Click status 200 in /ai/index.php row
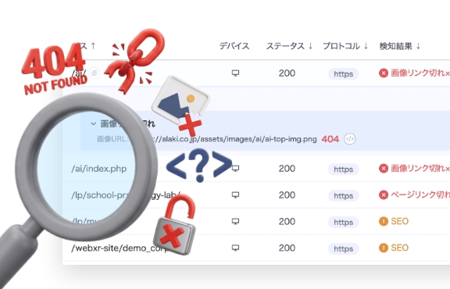 click(x=287, y=169)
